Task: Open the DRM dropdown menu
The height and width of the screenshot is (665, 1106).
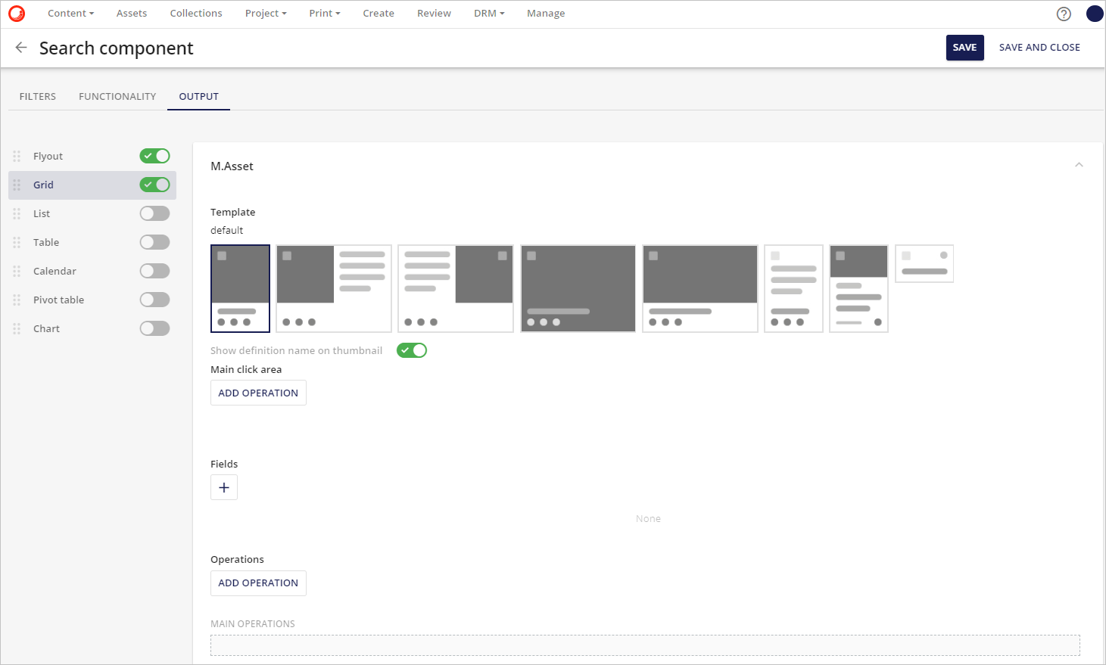Action: 488,13
